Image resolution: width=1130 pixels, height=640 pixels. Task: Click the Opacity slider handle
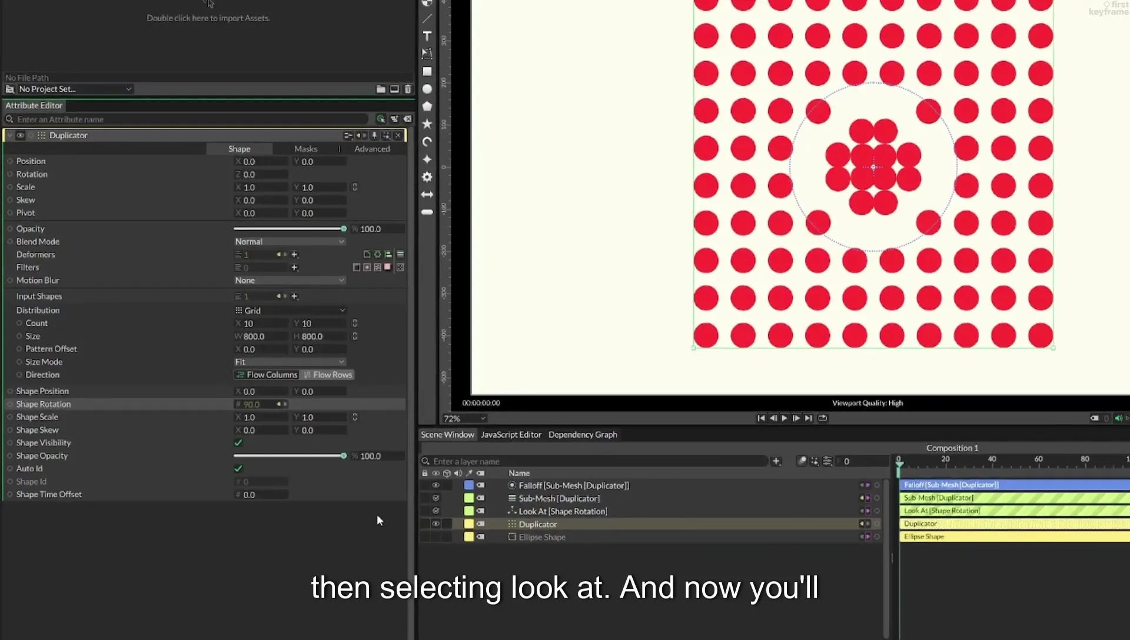pos(344,229)
